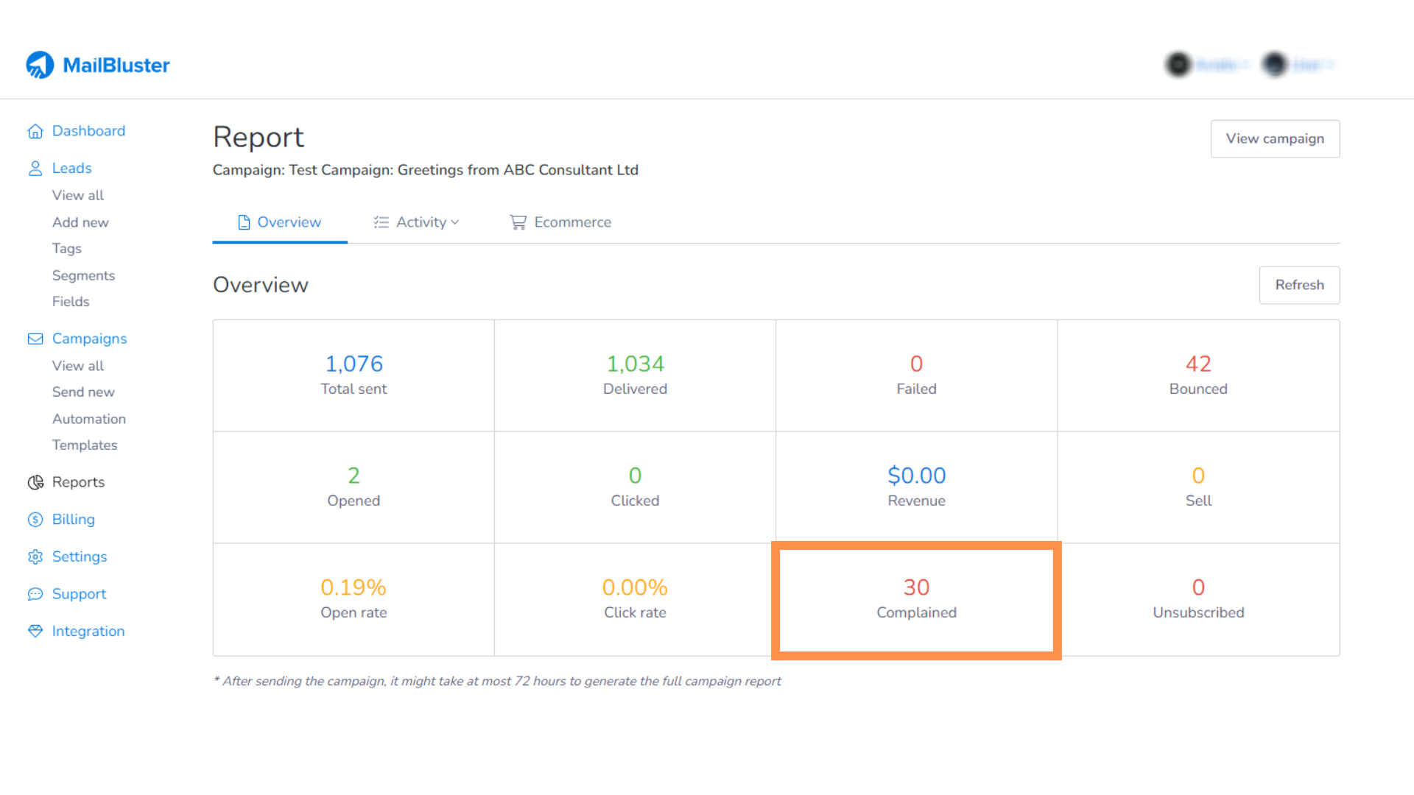Viewport: 1414px width, 795px height.
Task: Click the View campaign button
Action: tap(1275, 138)
